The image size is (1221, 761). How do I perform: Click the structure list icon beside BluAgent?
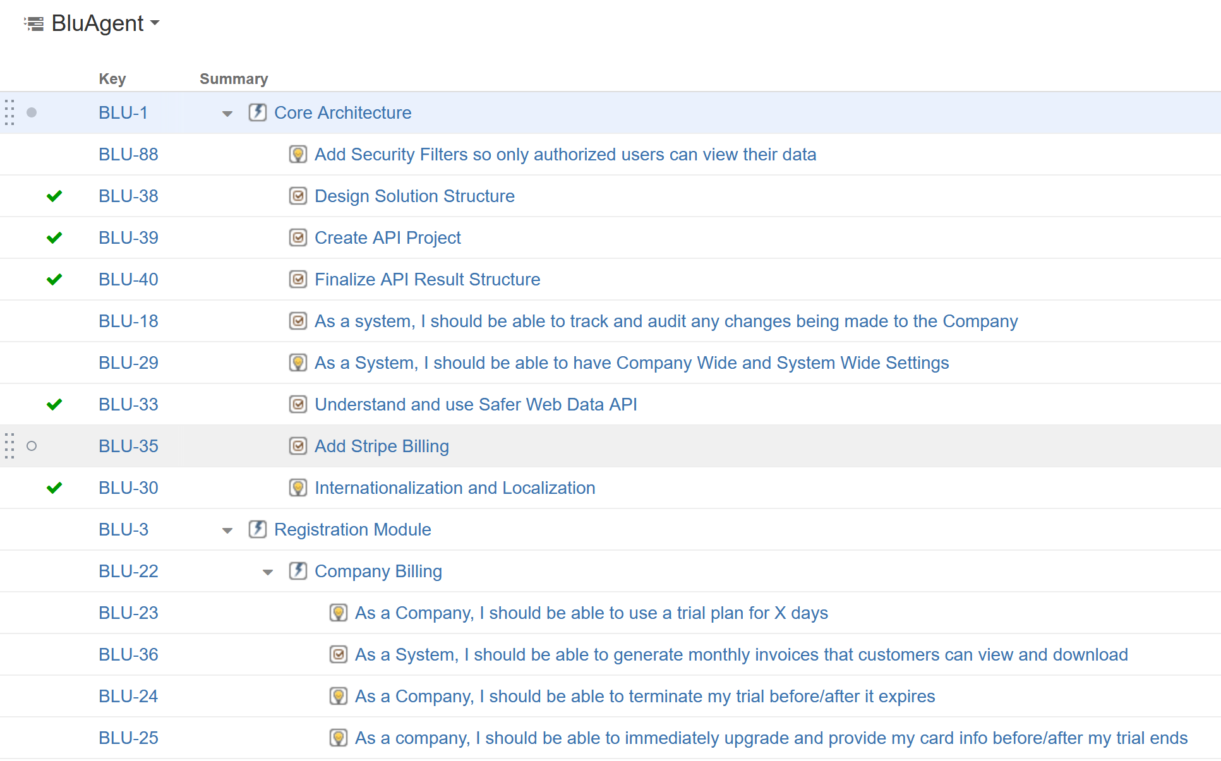coord(34,24)
